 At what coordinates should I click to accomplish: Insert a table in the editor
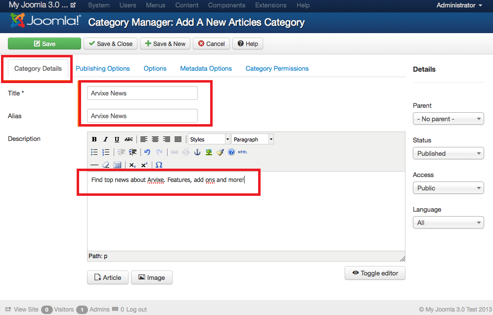coord(117,165)
